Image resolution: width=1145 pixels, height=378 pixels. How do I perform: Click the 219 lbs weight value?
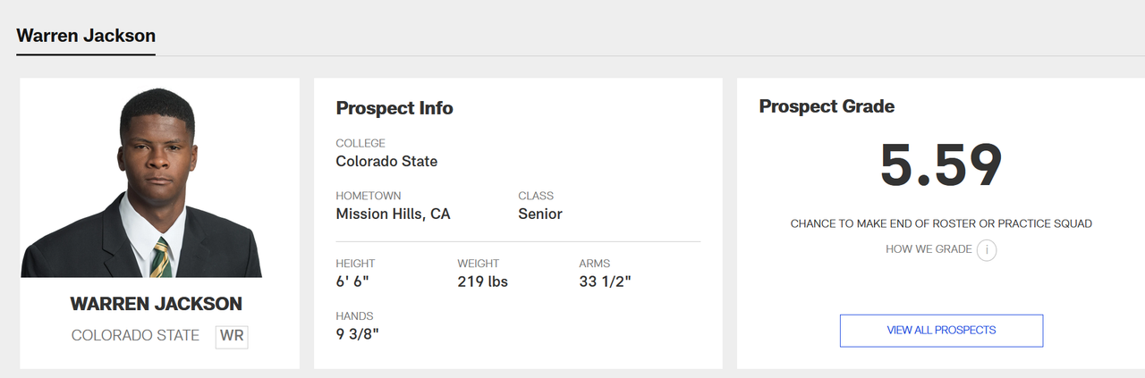(482, 282)
